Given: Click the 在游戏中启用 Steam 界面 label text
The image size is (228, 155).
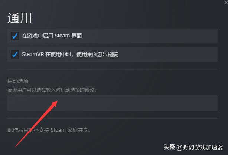Looking at the screenshot, I should coord(52,36).
